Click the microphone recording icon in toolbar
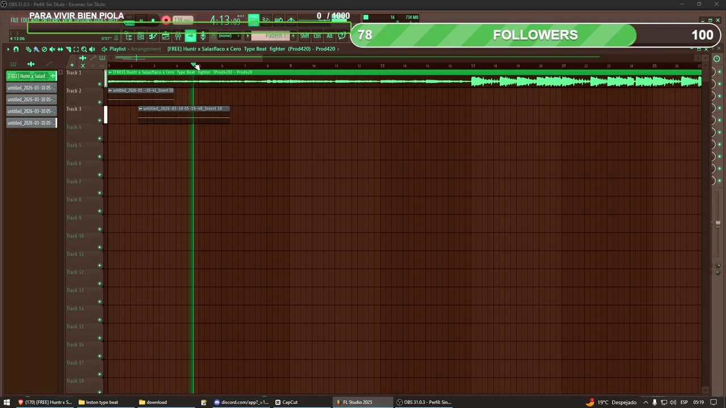This screenshot has height=408, width=726. pyautogui.click(x=203, y=36)
